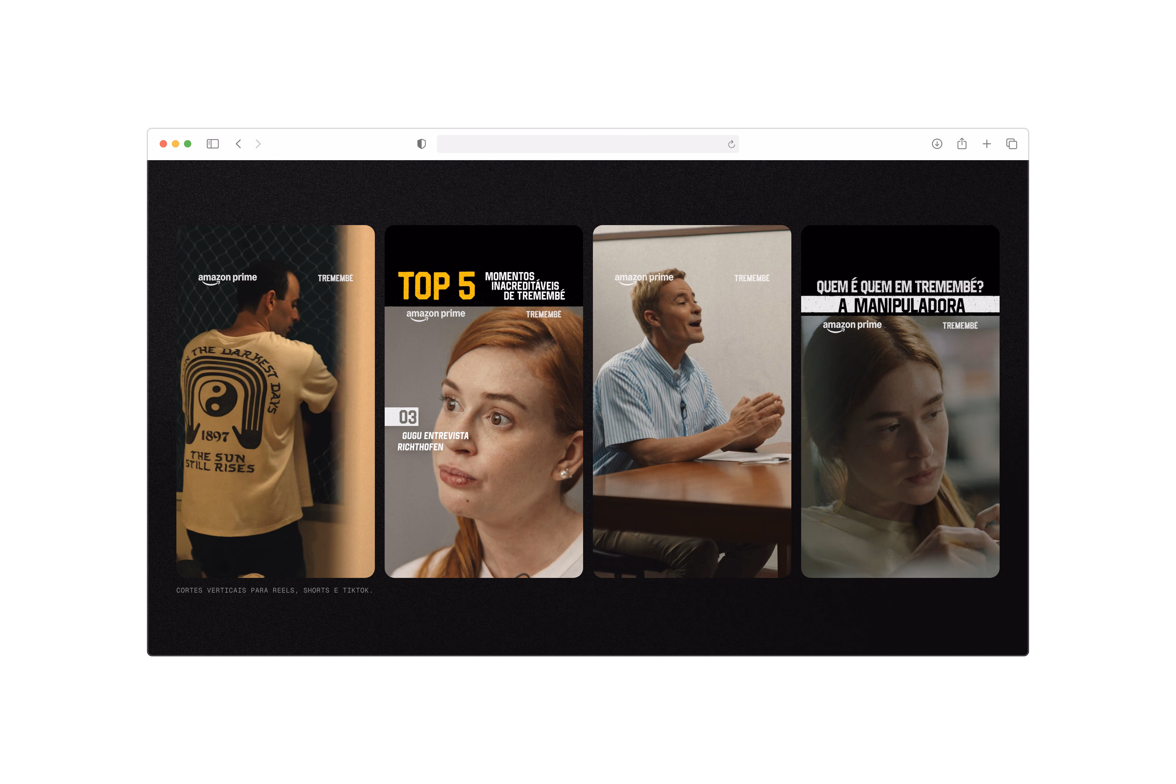Click the Tremembé logo on Manipuladora card
Screen dimensions: 1176x784
point(960,326)
